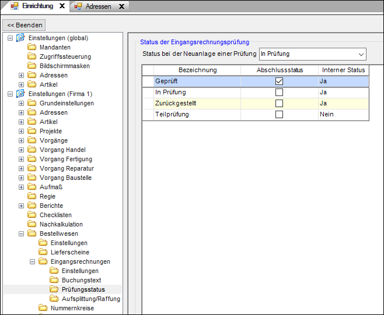This screenshot has height=315, width=384.
Task: Click the Bezeichnung column header
Action: tap(197, 70)
